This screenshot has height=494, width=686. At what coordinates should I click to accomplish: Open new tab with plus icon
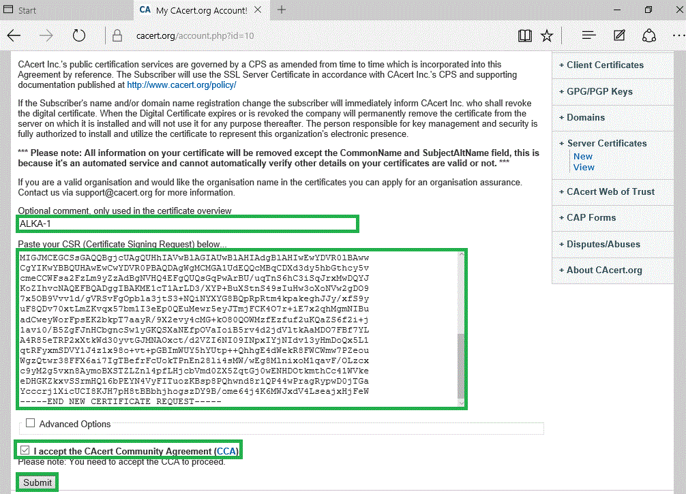point(282,10)
